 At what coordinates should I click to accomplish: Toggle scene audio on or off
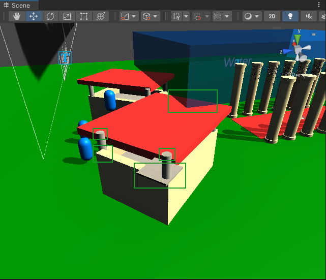tap(308, 16)
